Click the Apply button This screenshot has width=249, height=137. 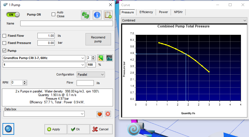point(55,129)
